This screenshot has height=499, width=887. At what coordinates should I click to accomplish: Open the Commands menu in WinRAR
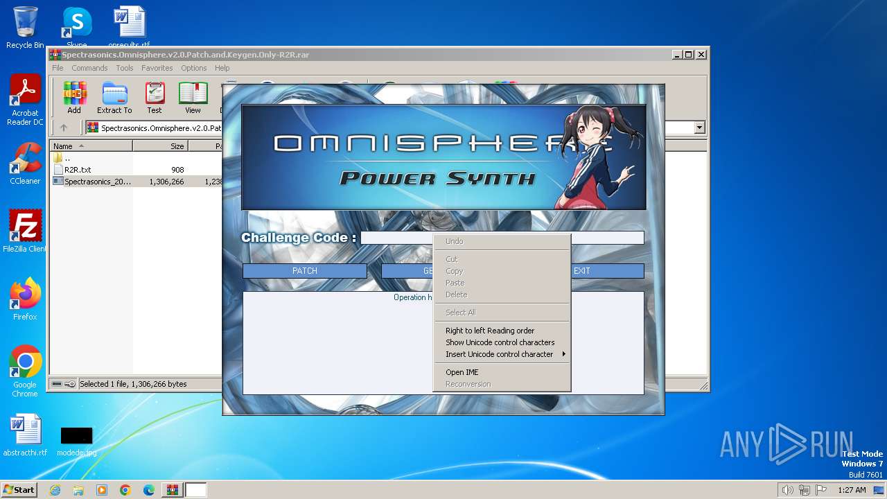click(x=89, y=68)
